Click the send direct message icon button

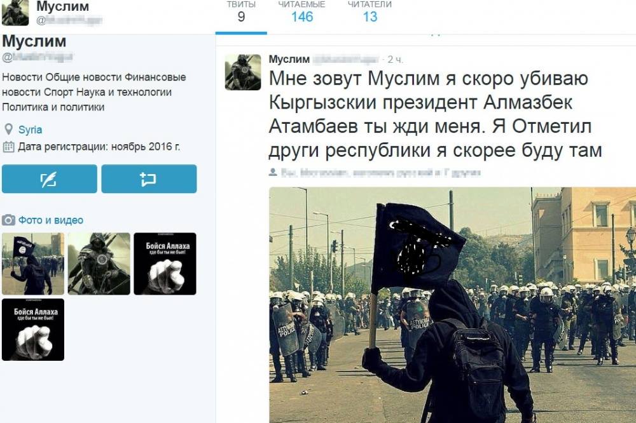(x=149, y=178)
